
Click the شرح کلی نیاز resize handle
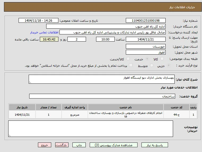pos(30,82)
